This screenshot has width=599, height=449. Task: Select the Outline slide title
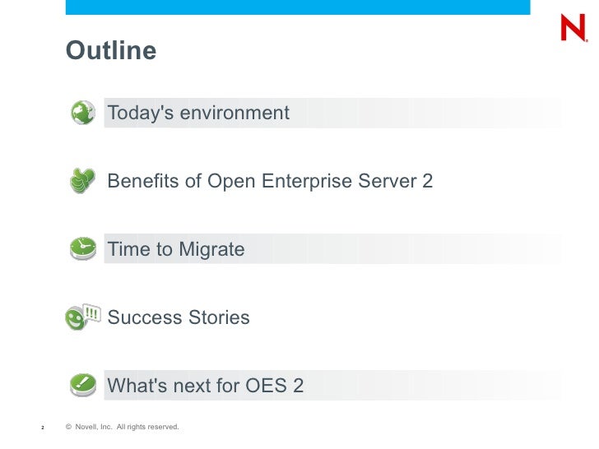111,51
